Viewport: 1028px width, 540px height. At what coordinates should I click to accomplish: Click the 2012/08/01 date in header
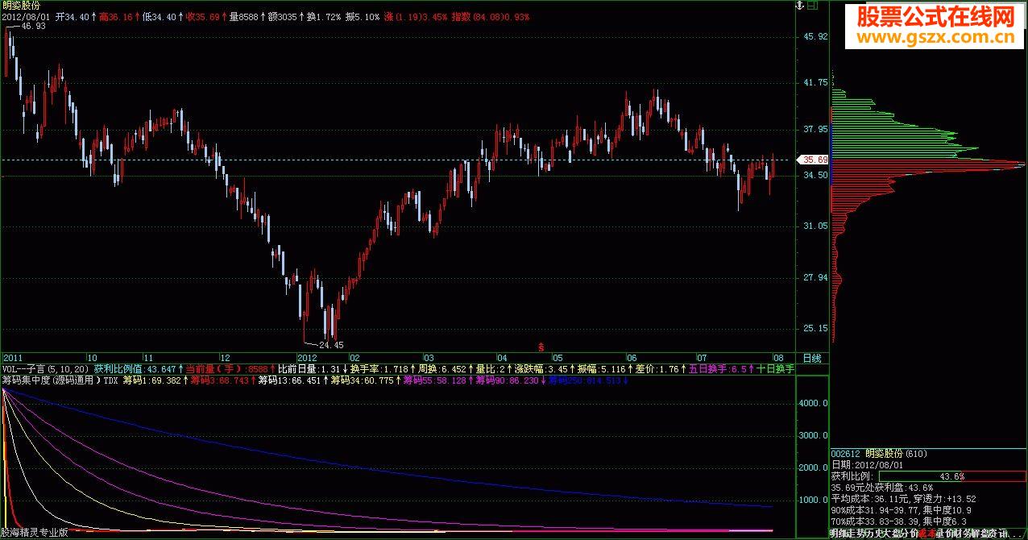(26, 16)
